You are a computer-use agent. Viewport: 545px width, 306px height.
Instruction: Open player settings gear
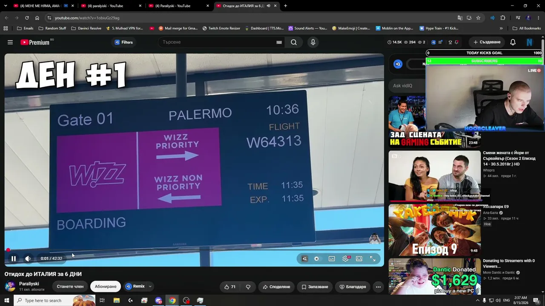click(x=345, y=258)
